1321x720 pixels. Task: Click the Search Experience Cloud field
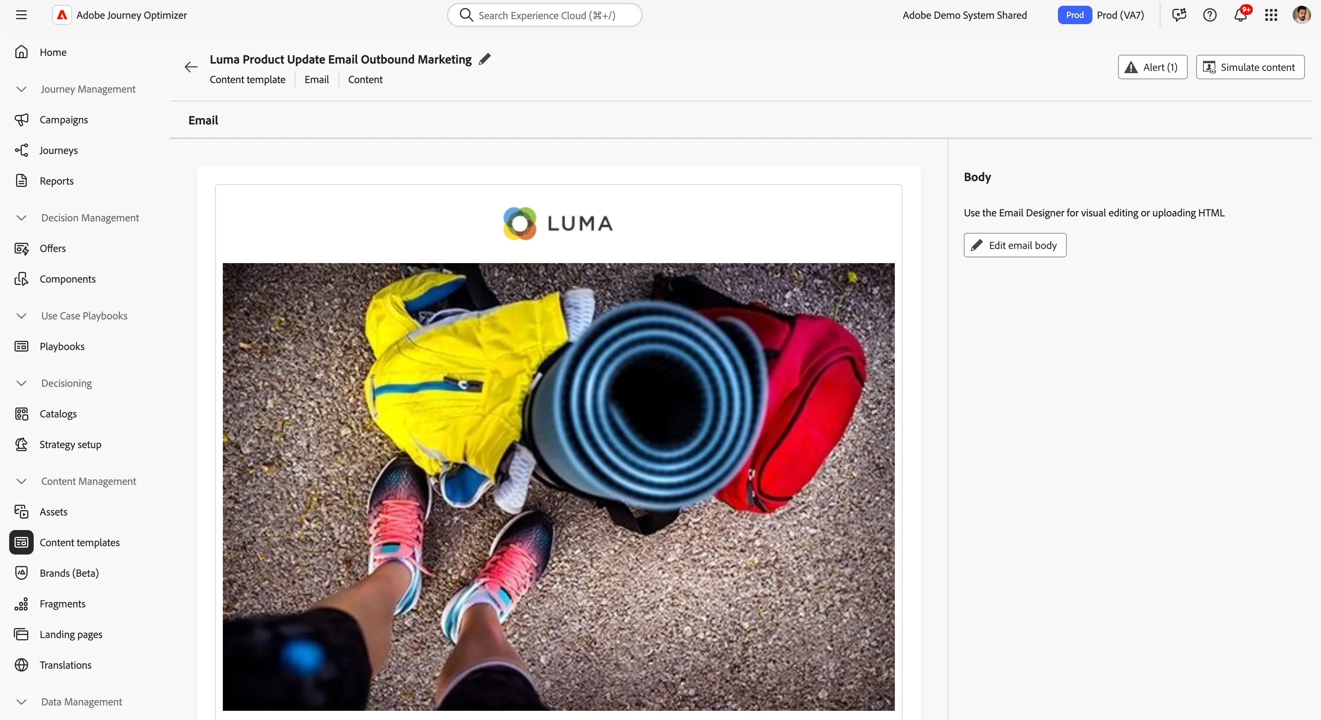pyautogui.click(x=544, y=15)
